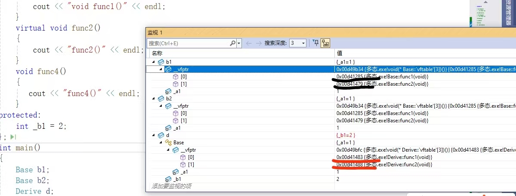Collapse the Base node under d
This screenshot has height=196, width=516.
pos(161,143)
